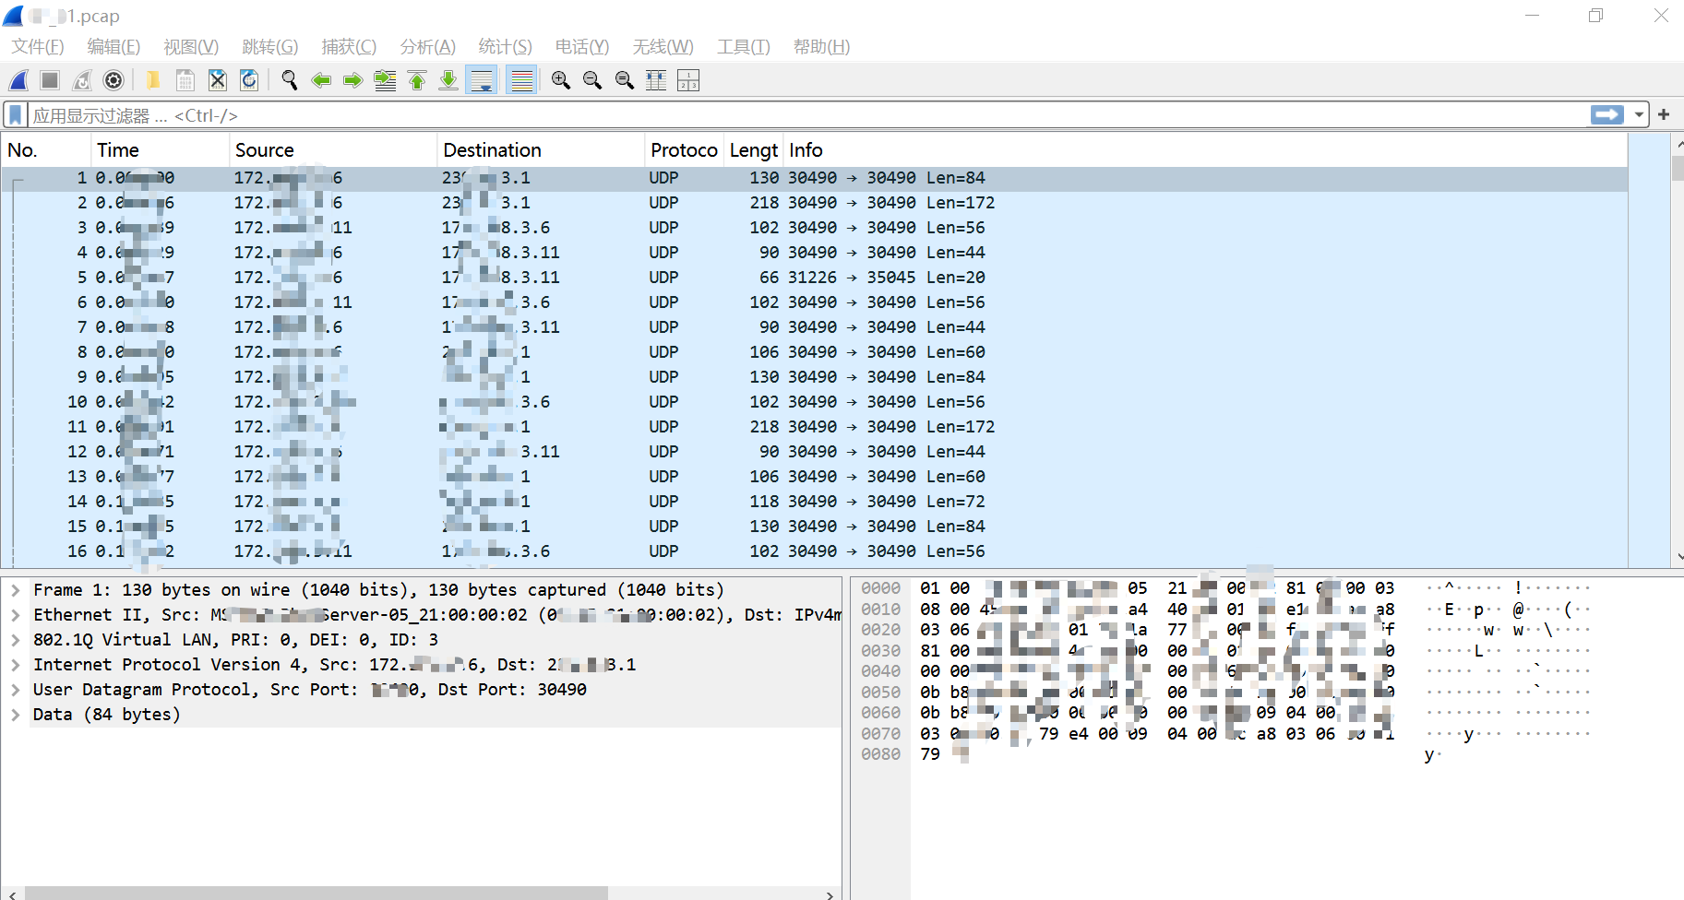The width and height of the screenshot is (1684, 900).
Task: Select packet number 16 in the list
Action: 815,551
